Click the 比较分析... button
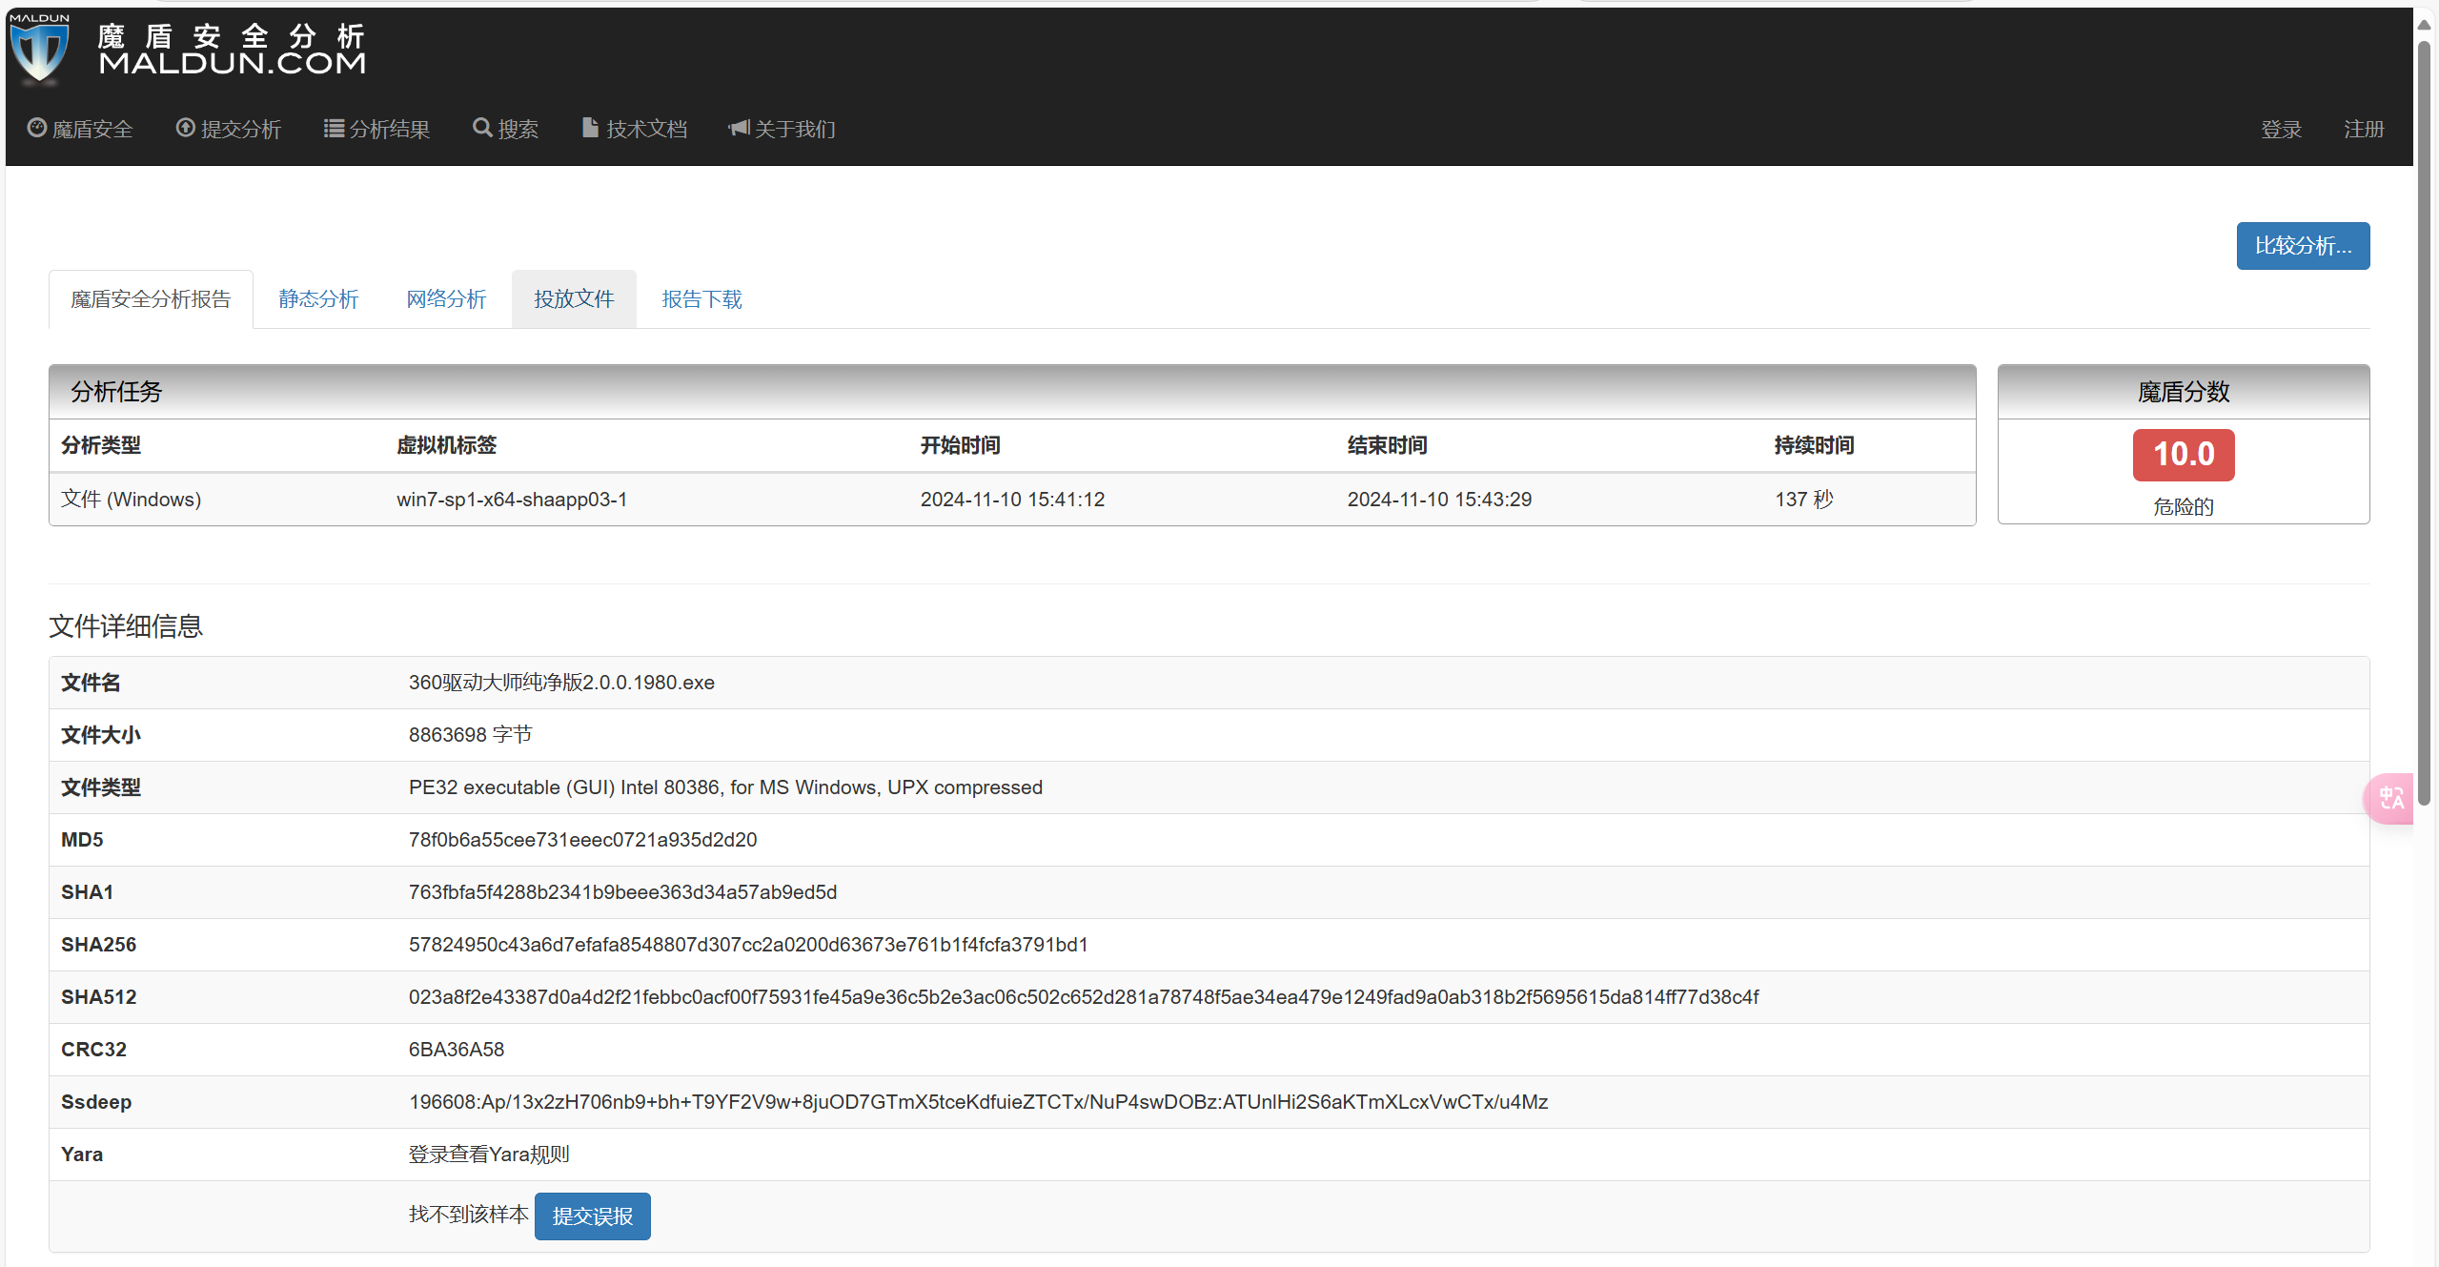The image size is (2439, 1267). click(2303, 246)
